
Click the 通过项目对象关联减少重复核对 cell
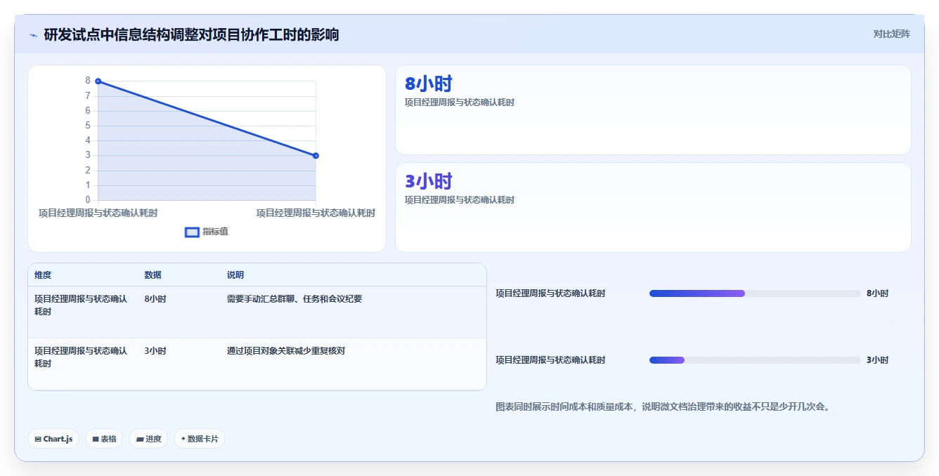(x=286, y=351)
